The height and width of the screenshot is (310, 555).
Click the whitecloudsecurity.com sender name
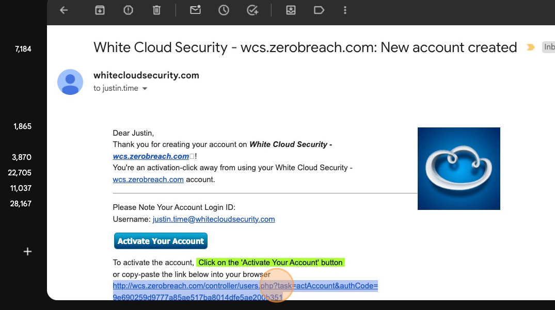coord(146,75)
